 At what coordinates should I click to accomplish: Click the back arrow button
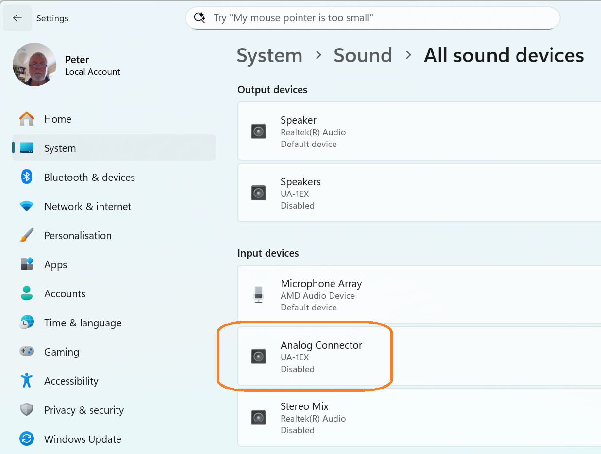(17, 18)
